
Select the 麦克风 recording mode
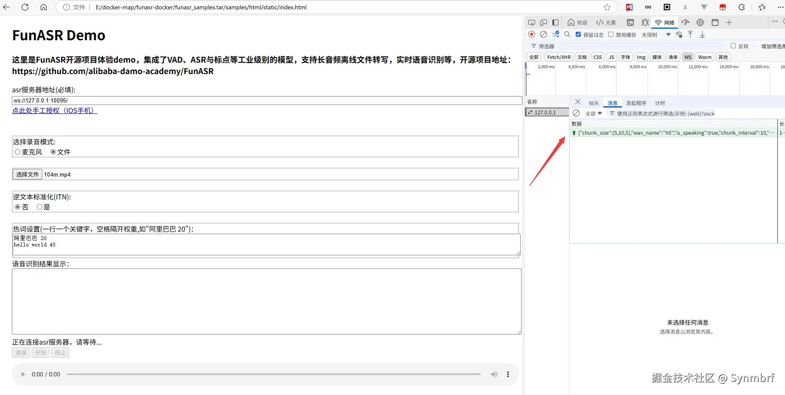pyautogui.click(x=17, y=152)
